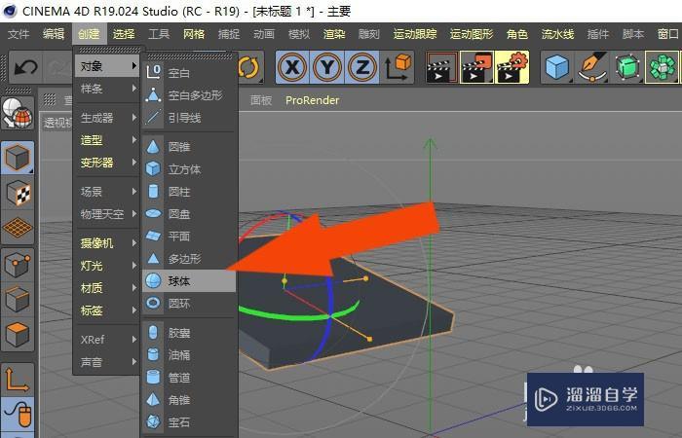Screen dimensions: 682x438
Task: Create 引导线 guide object
Action: (189, 118)
